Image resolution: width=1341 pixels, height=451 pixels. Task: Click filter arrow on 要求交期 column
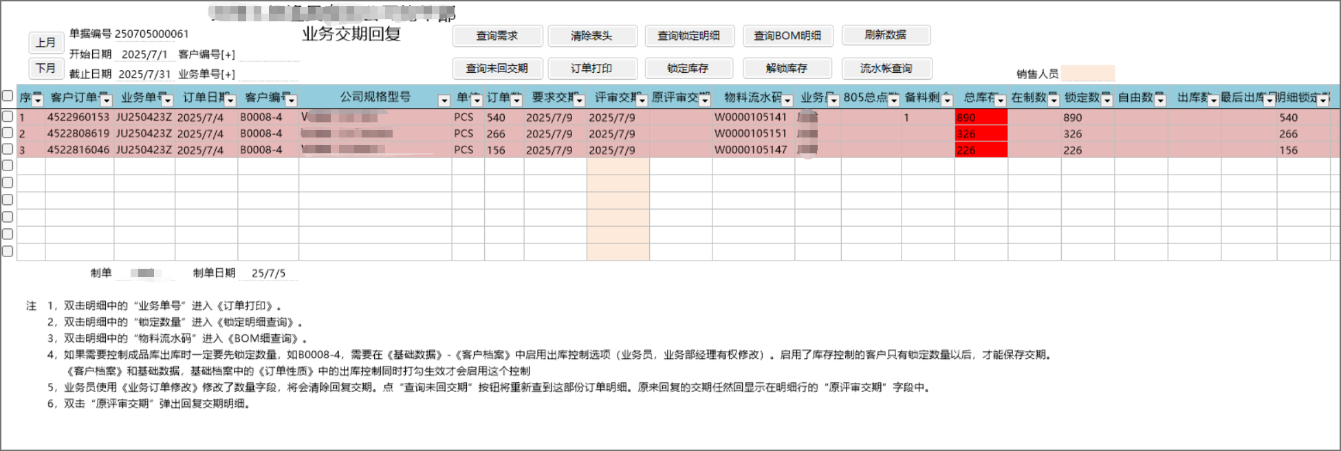(x=579, y=100)
